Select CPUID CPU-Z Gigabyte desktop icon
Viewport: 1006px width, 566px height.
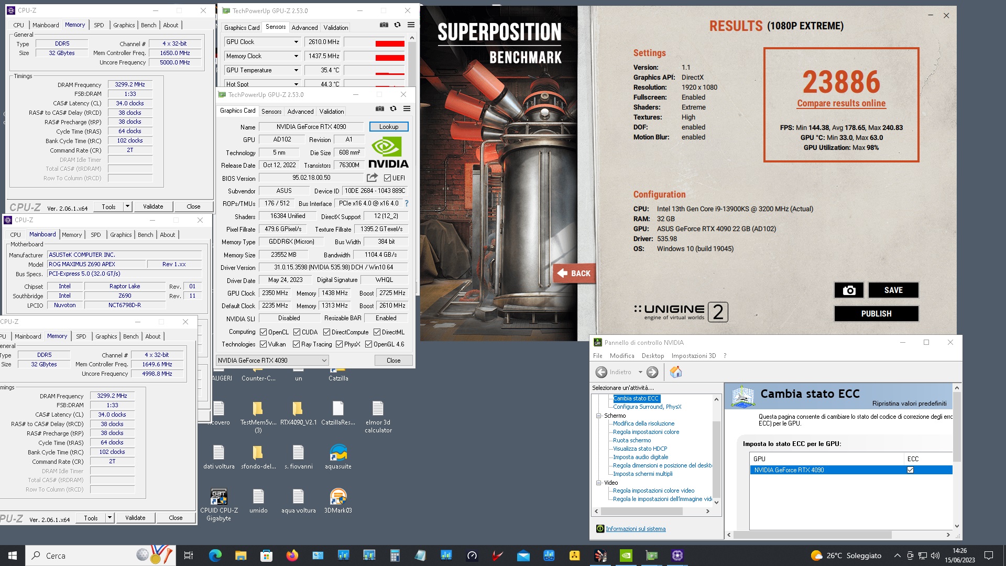coord(218,505)
